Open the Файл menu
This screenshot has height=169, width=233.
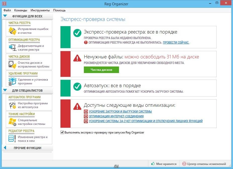(7, 10)
